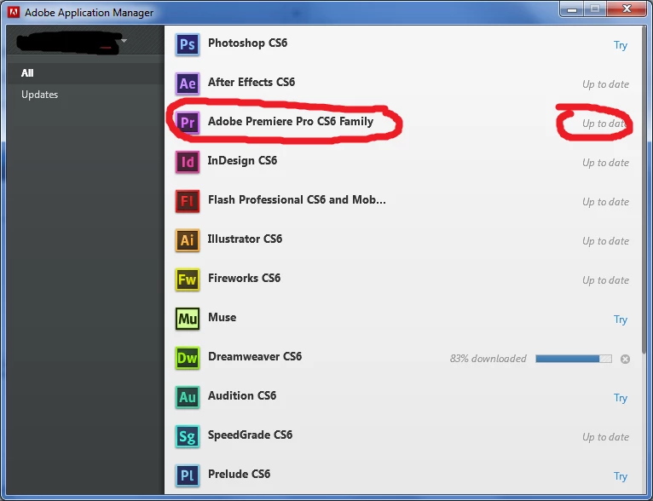Click the Dreamweaver download progress bar
653x501 pixels.
click(574, 359)
